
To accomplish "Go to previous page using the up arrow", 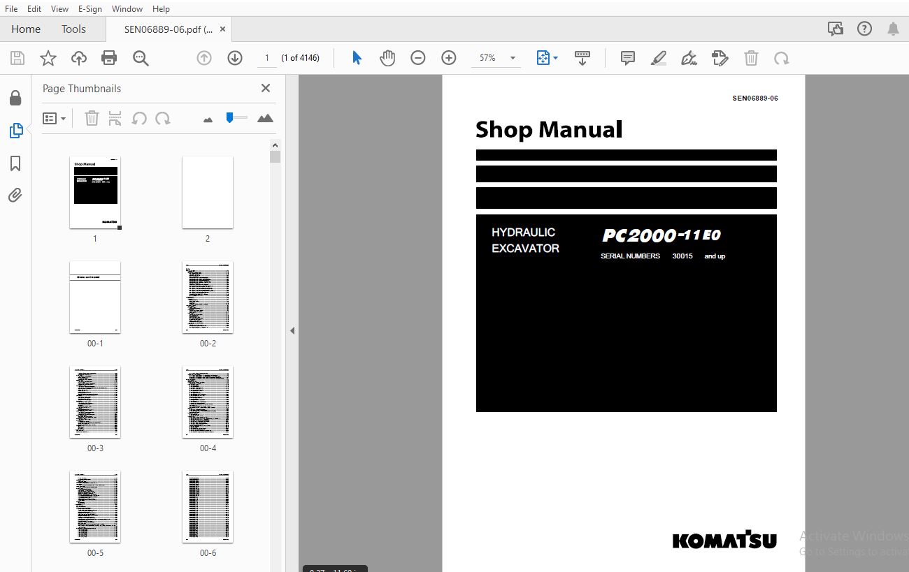I will (x=204, y=58).
